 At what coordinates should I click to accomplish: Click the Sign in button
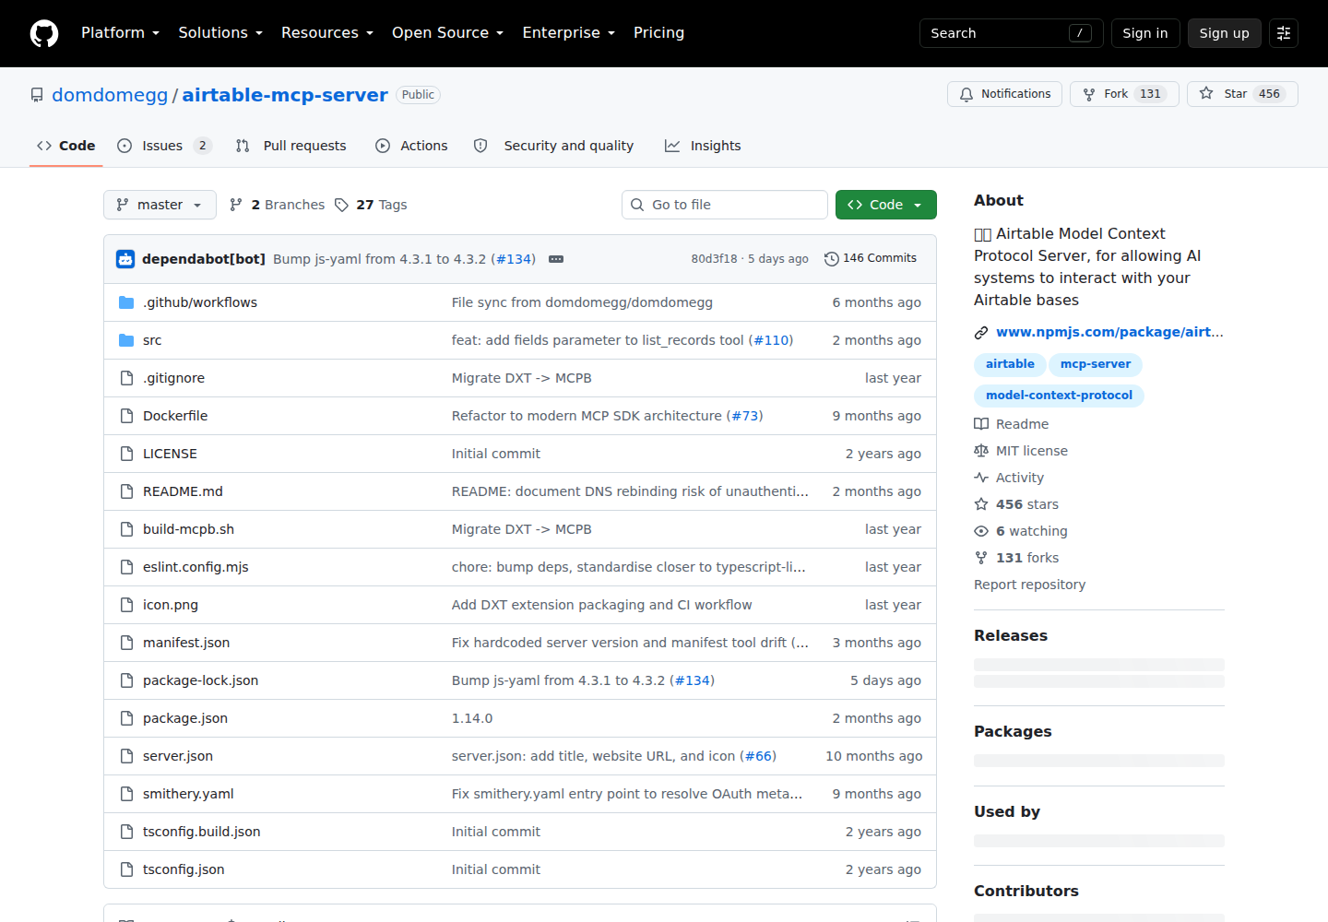point(1144,33)
